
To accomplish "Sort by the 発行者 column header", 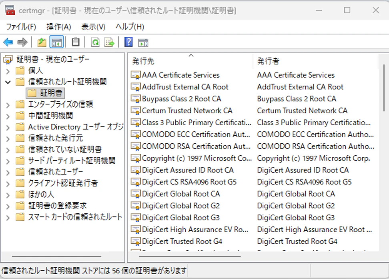I will click(316, 61).
